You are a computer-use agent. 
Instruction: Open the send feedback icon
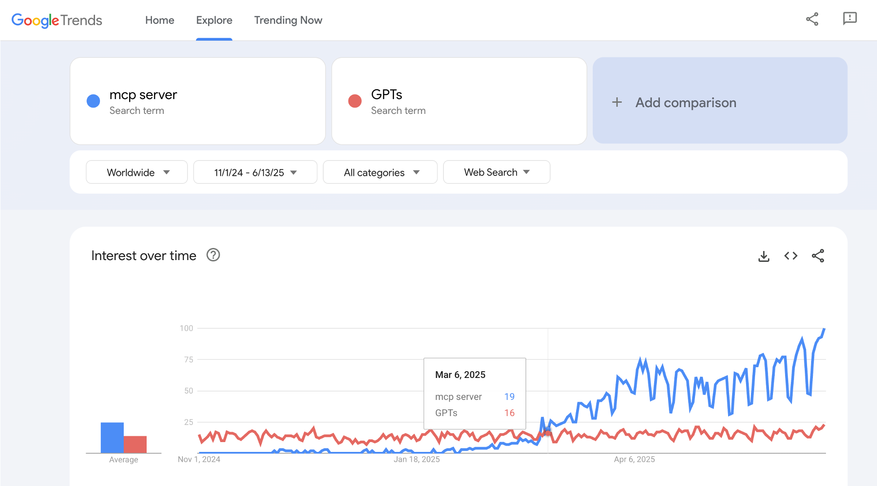click(850, 19)
